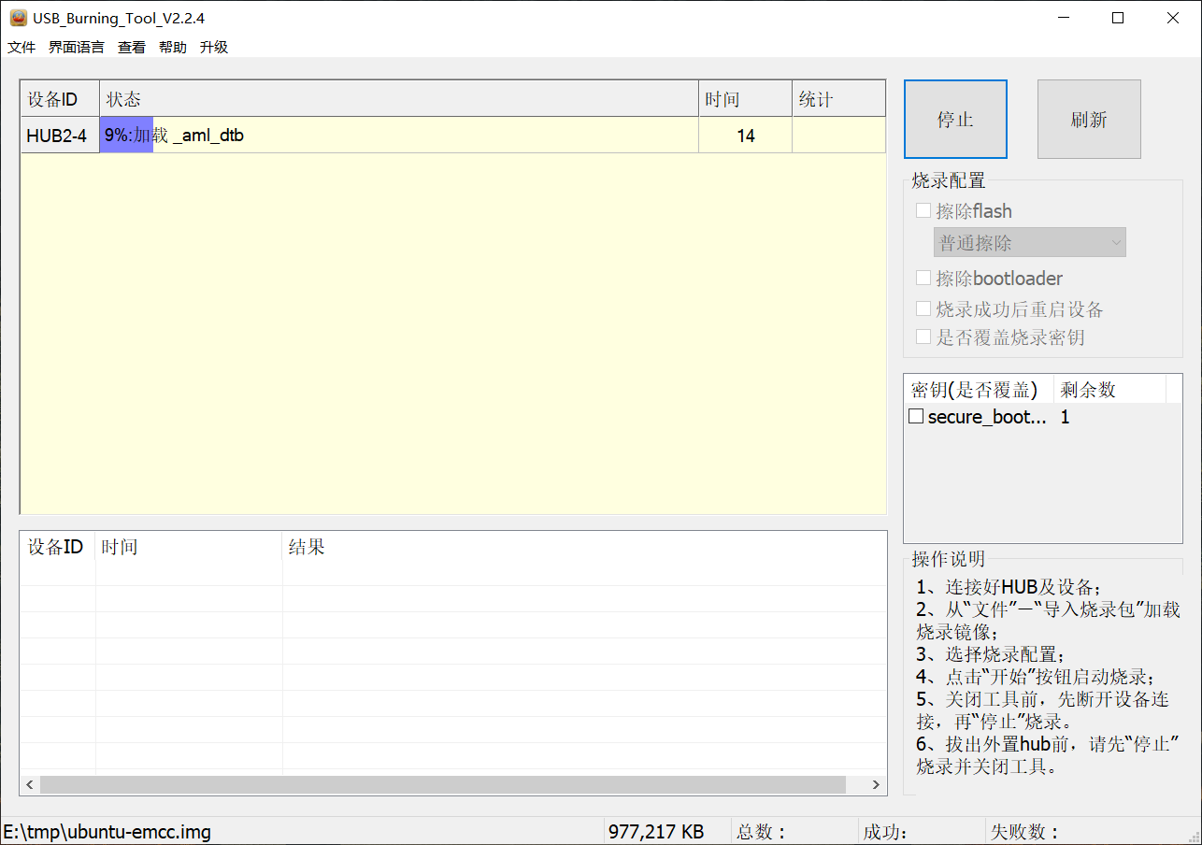This screenshot has width=1202, height=845.
Task: Open the 升级 menu
Action: 214,47
